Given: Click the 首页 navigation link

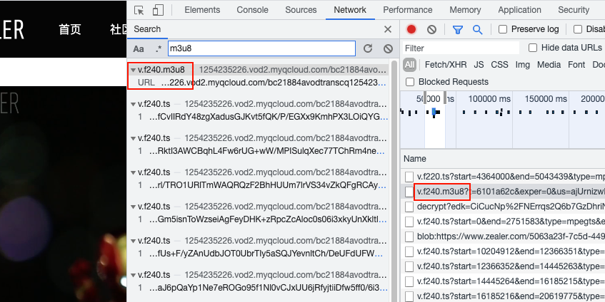Looking at the screenshot, I should pos(70,29).
